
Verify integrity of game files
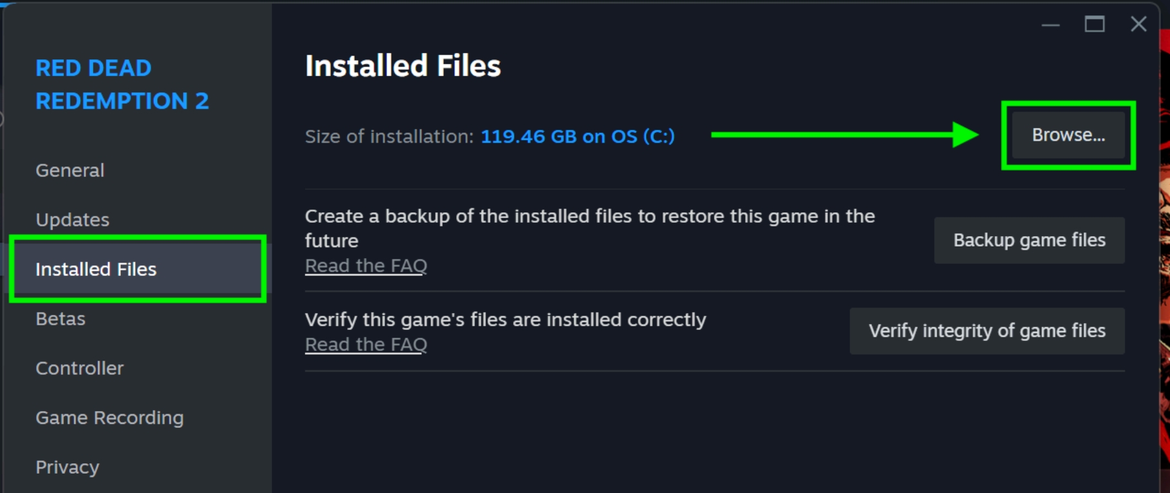987,331
